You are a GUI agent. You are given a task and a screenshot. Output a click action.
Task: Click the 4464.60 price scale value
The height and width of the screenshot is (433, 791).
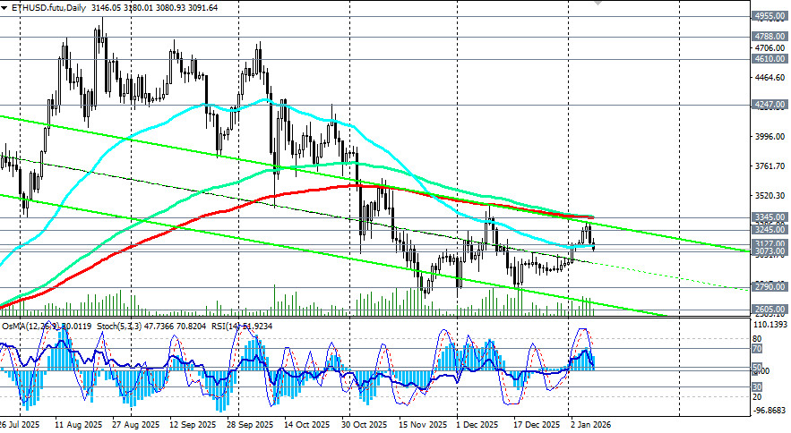tap(770, 78)
